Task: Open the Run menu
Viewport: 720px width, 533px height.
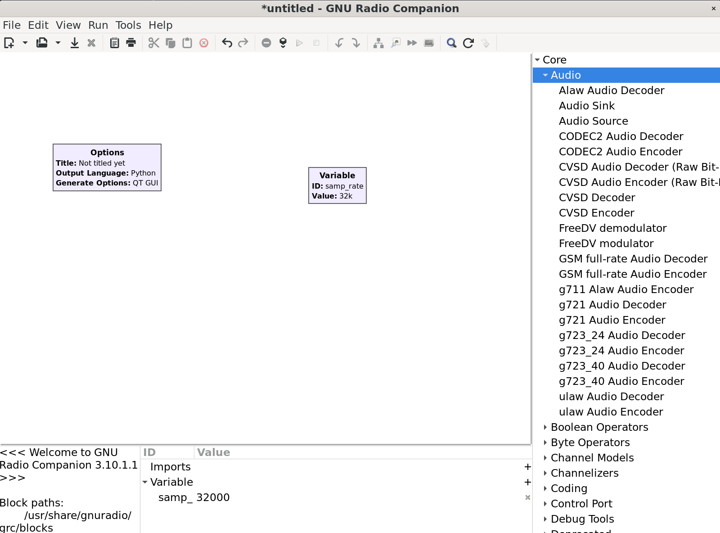Action: [x=98, y=25]
